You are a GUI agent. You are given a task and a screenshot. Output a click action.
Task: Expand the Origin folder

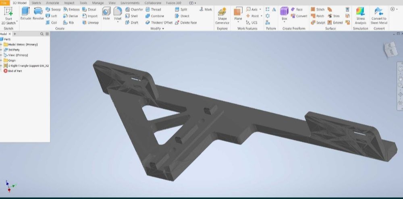(x=1, y=60)
